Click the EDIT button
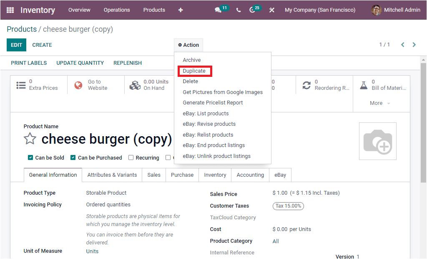 coord(16,45)
